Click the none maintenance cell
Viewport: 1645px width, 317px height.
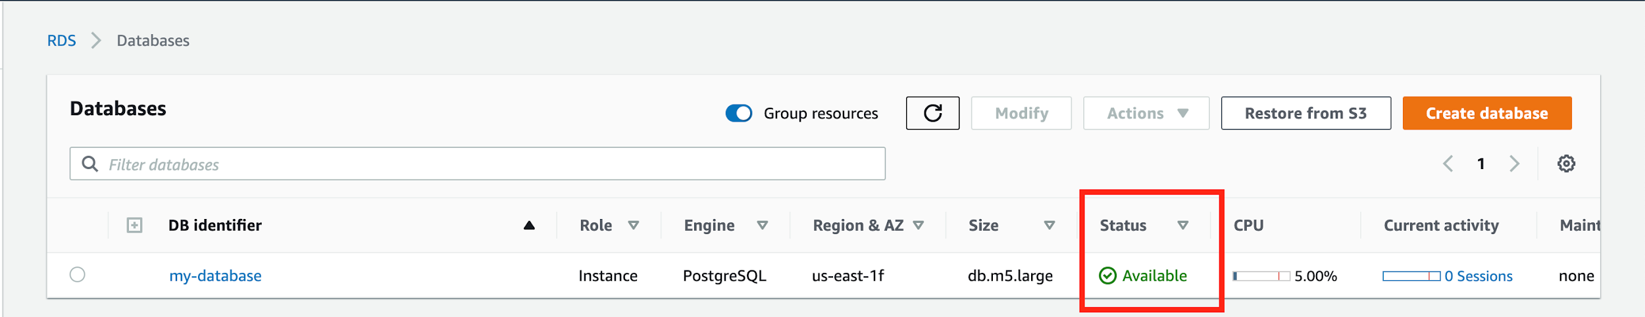click(1577, 276)
